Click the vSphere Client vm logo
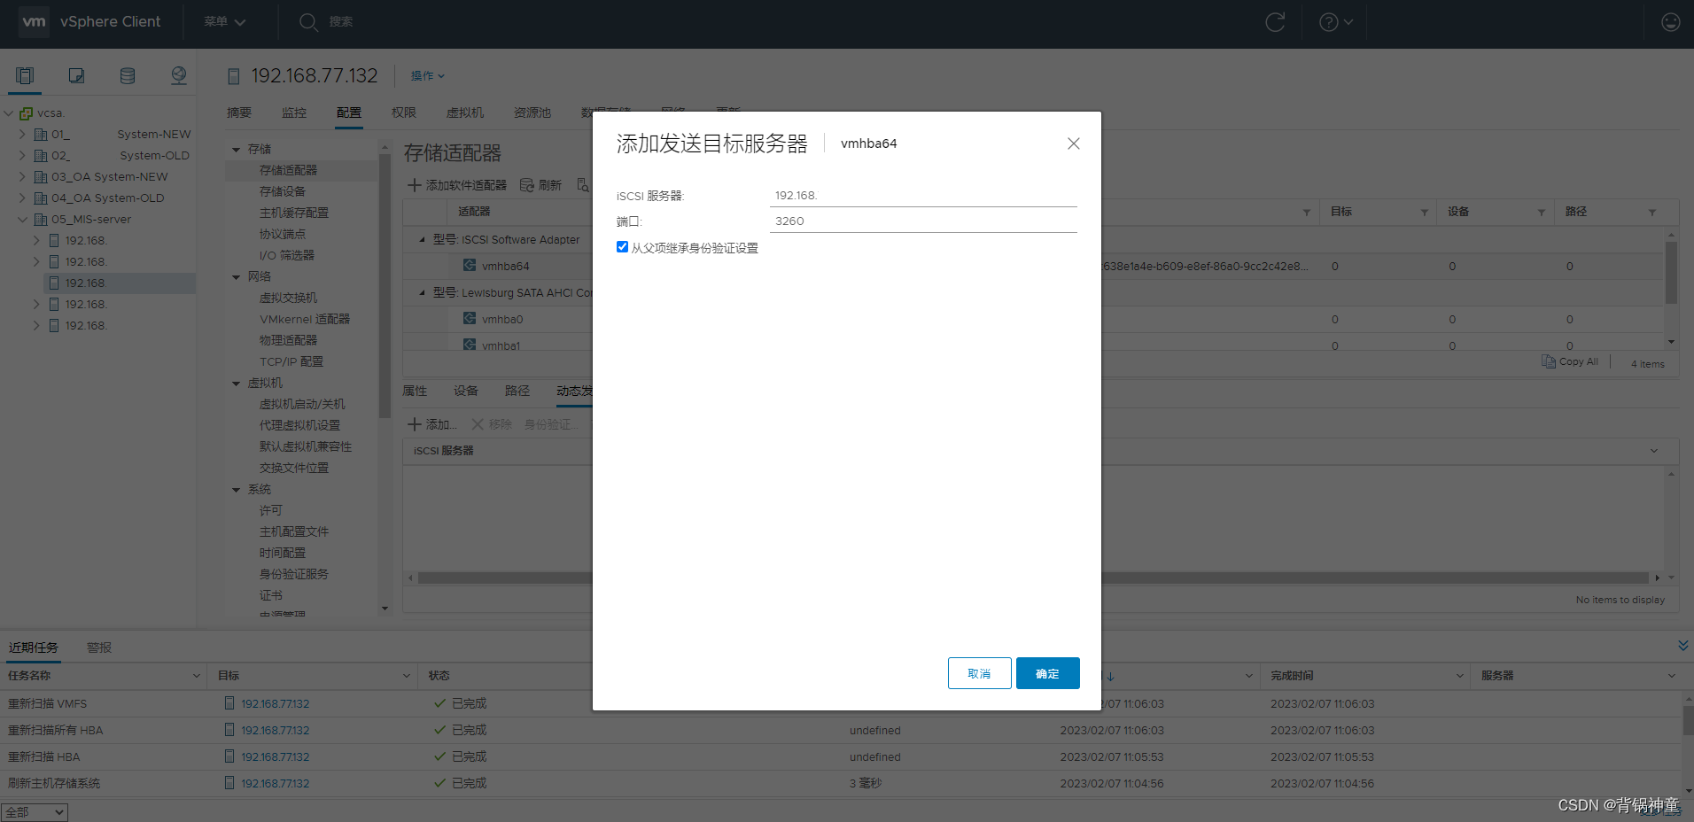This screenshot has width=1694, height=822. [34, 21]
